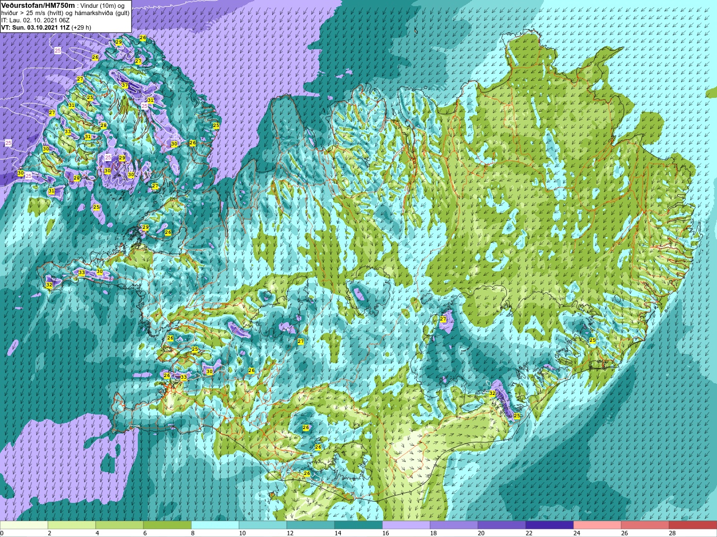Click the legend scale label '20'
This screenshot has height=537, width=717.
click(481, 533)
